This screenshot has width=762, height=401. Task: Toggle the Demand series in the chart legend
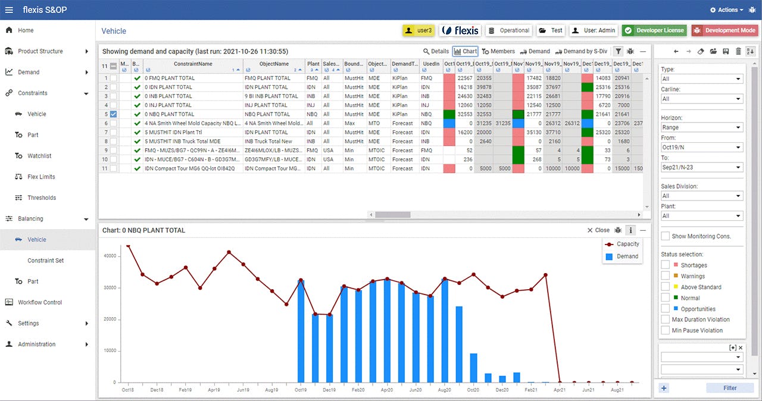pos(622,256)
